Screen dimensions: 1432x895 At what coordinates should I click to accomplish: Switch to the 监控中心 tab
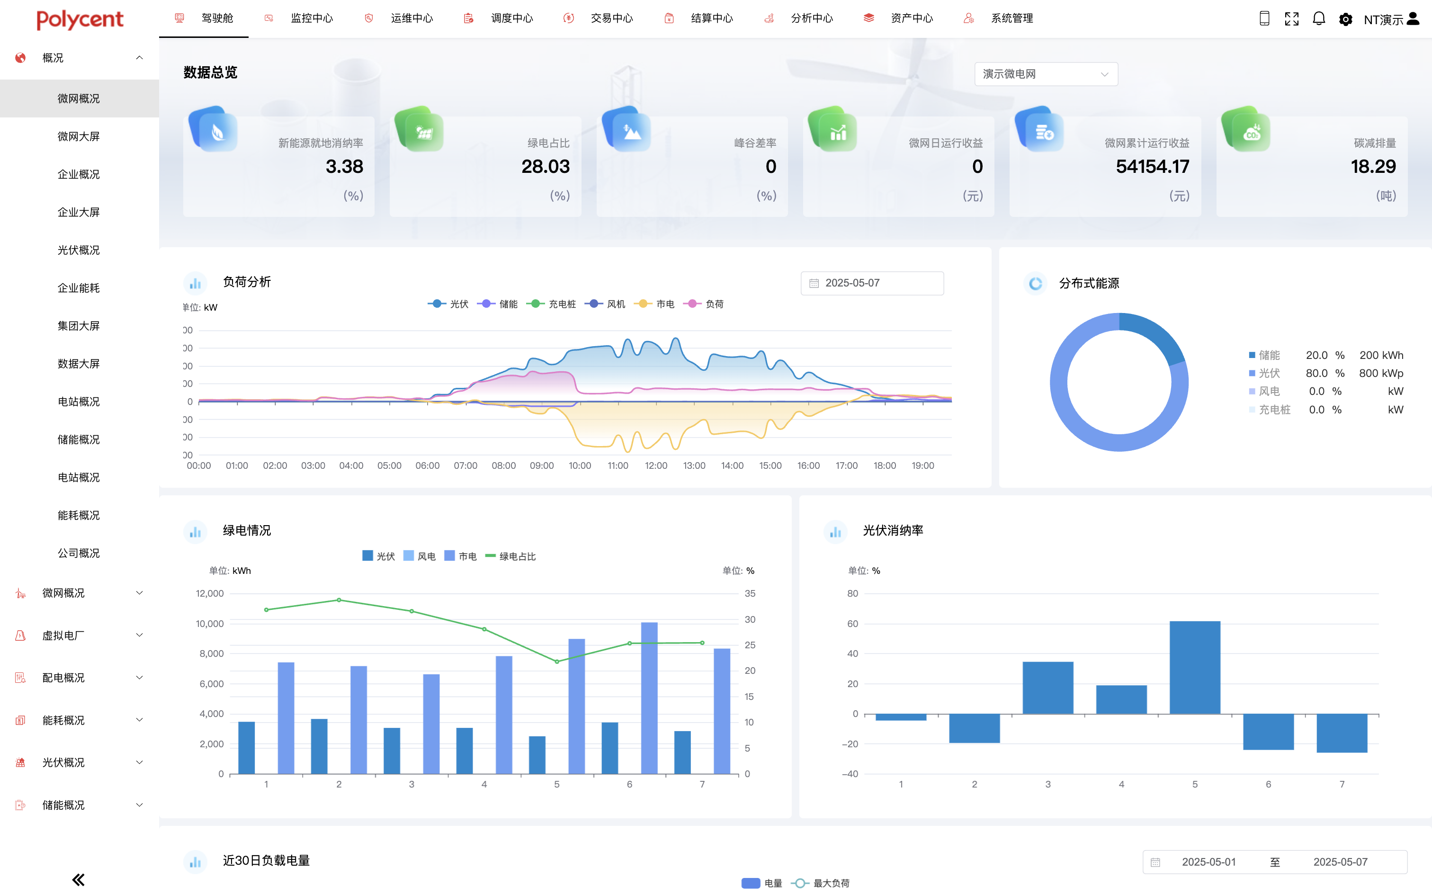[x=311, y=18]
